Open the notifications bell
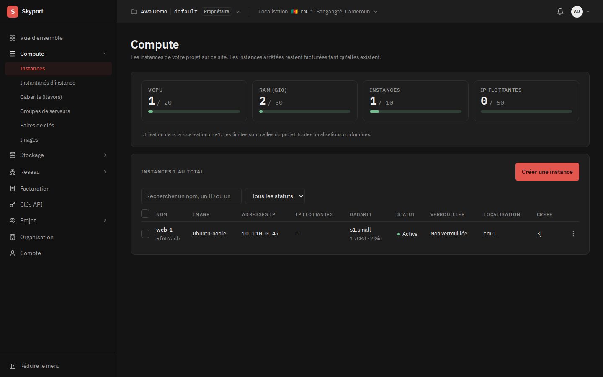 pos(560,12)
